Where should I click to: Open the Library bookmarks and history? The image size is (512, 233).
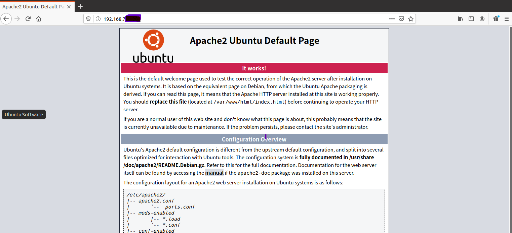point(461,19)
